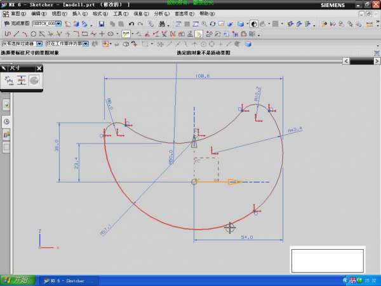Select the Rectangle sketch tool

(84, 34)
